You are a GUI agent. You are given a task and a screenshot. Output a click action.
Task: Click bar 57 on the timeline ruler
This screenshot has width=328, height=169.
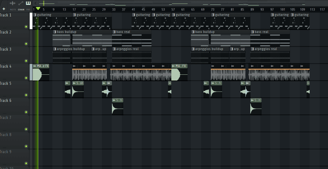click(173, 9)
